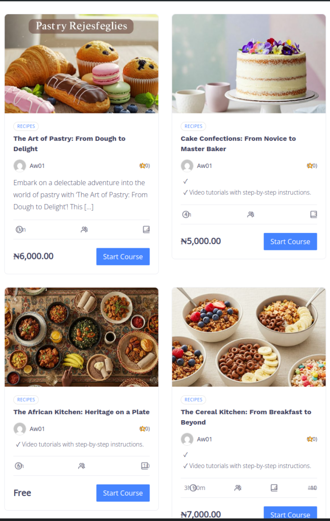Click the clock icon on African Kitchen card

click(x=19, y=466)
